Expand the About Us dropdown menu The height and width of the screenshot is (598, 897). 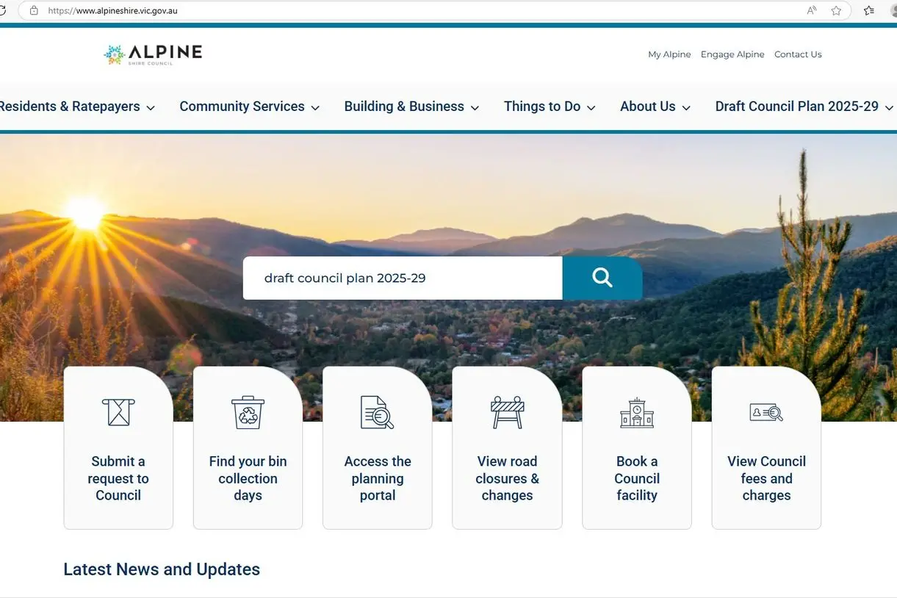647,107
